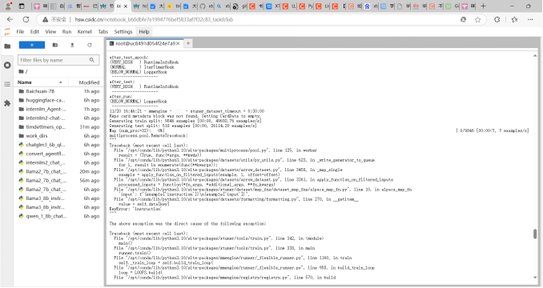Image resolution: width=543 pixels, height=288 pixels.
Task: Add page to favorites star icon
Action: pyautogui.click(x=478, y=20)
